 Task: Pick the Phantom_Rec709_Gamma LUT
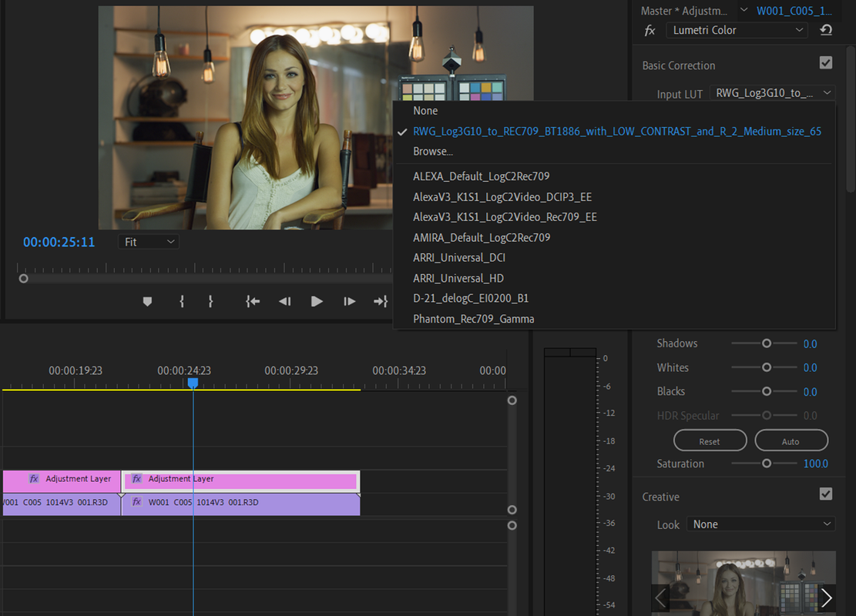pyautogui.click(x=614, y=319)
